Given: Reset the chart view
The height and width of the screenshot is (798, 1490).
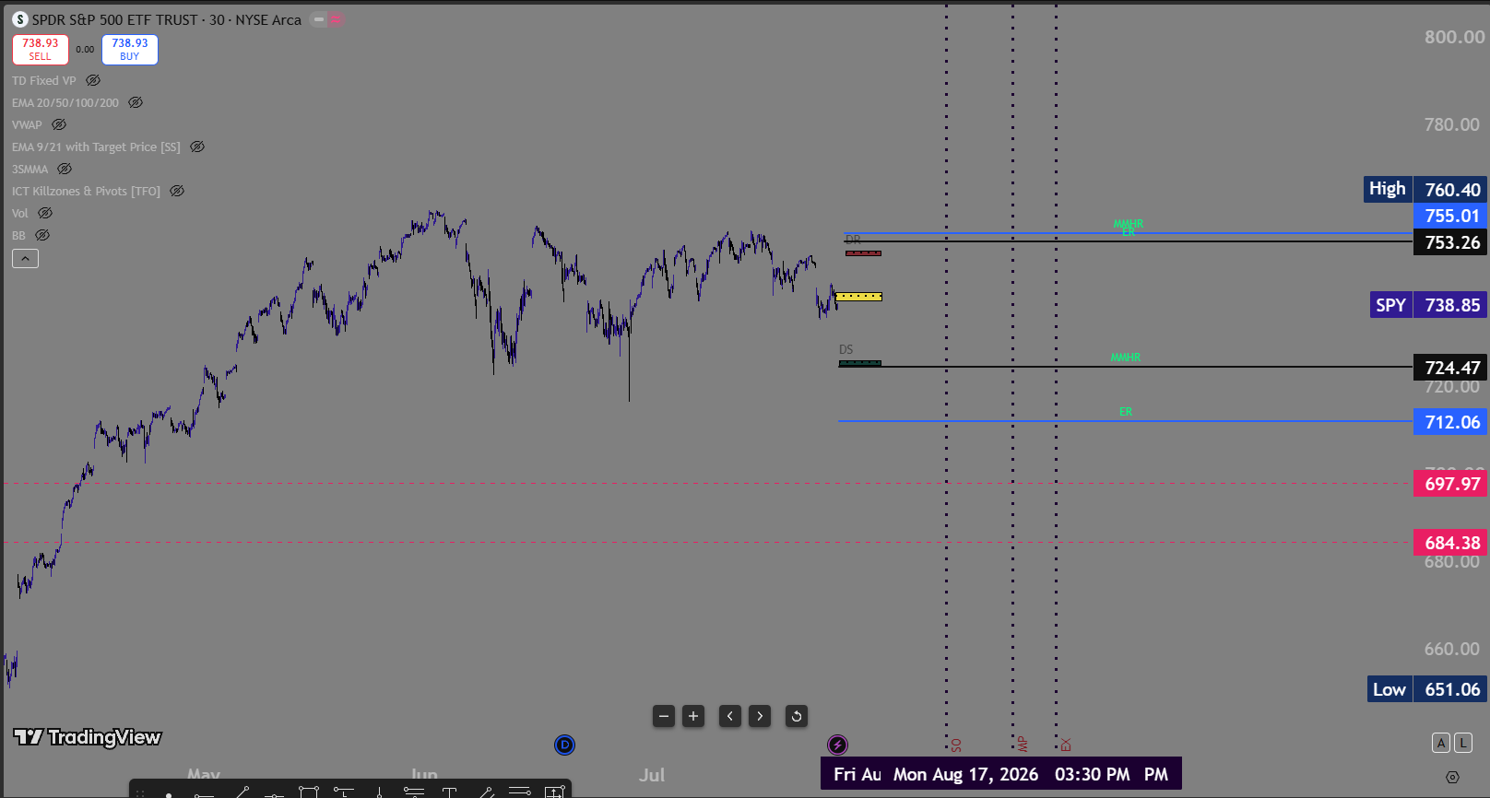Looking at the screenshot, I should pos(797,716).
